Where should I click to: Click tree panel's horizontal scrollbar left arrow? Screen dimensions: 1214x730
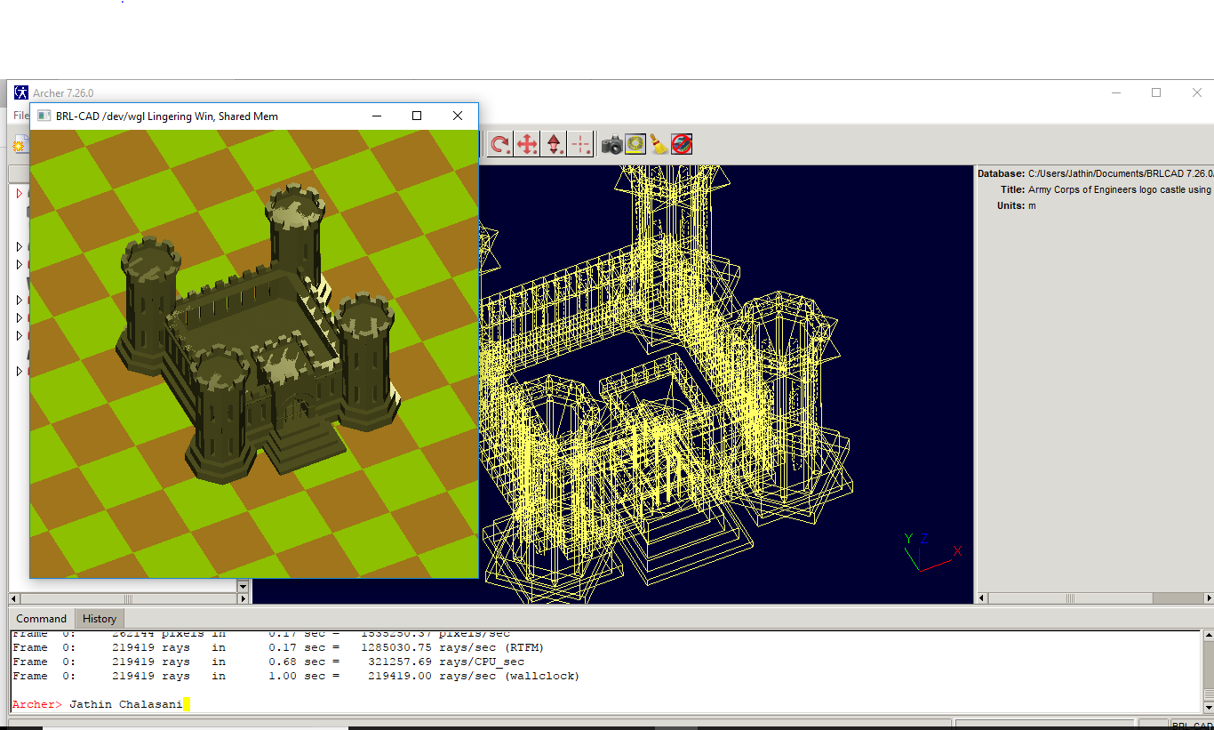(13, 598)
